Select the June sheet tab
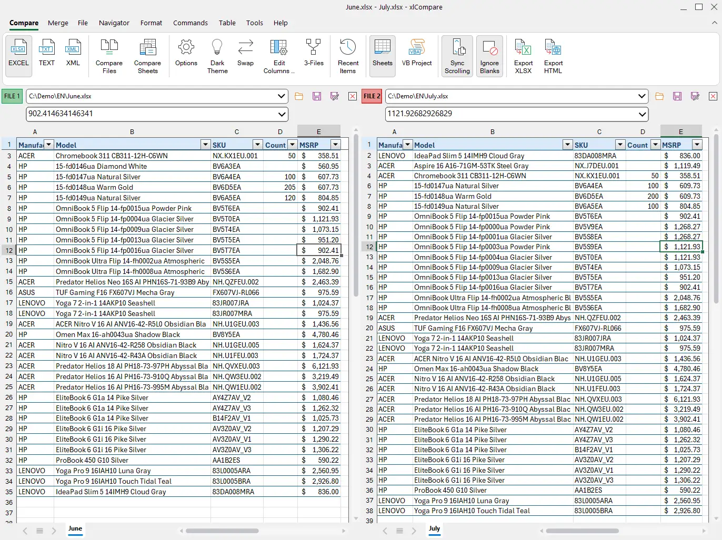The width and height of the screenshot is (722, 540). click(x=75, y=529)
